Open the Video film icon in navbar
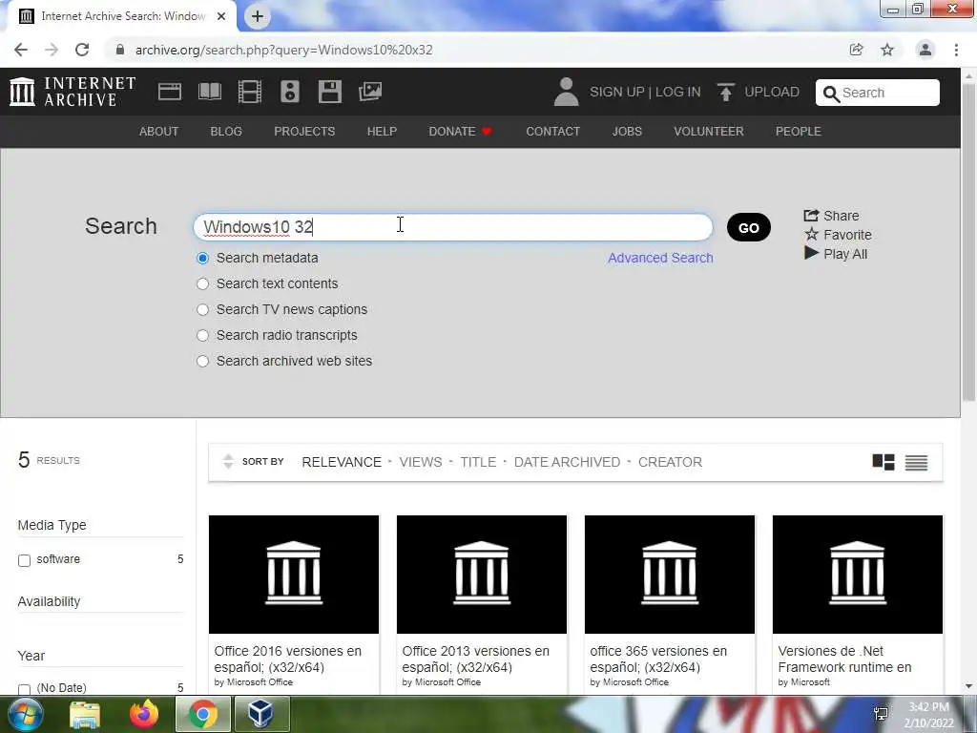977x733 pixels. point(250,92)
